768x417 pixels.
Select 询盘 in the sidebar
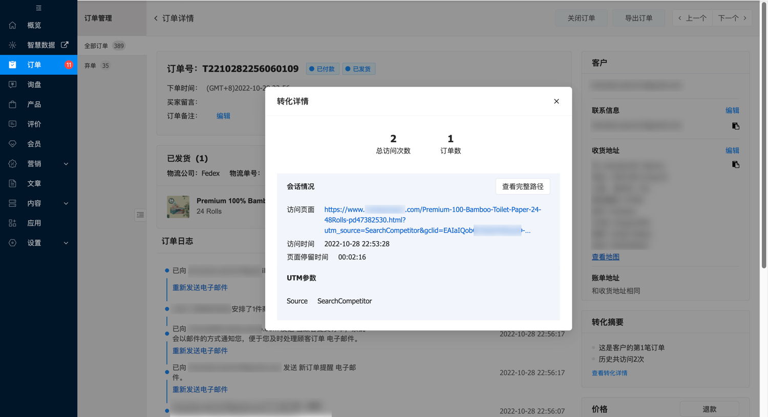click(34, 84)
